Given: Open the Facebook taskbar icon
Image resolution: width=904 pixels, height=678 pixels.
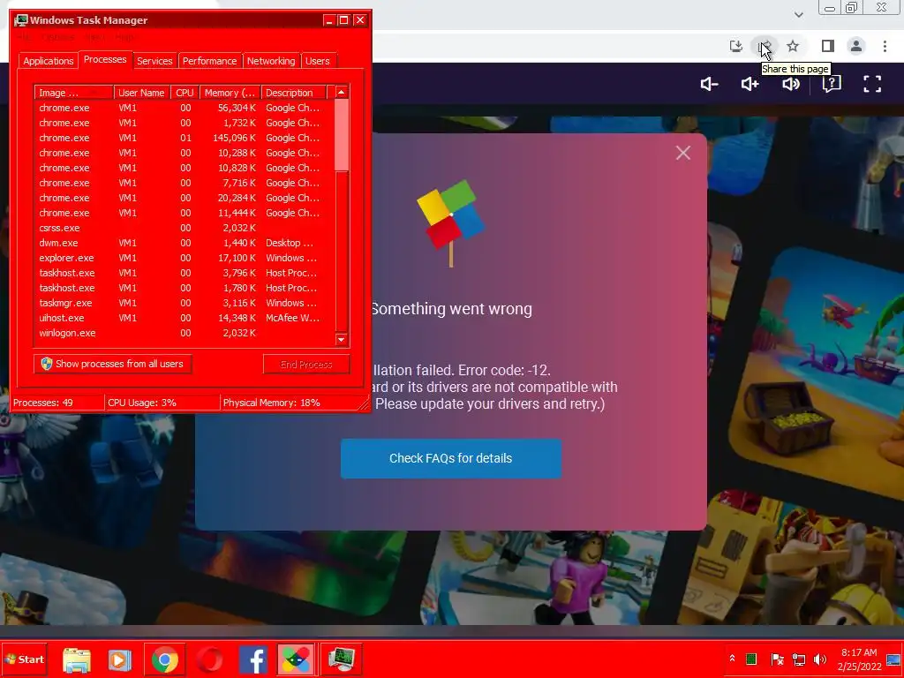Looking at the screenshot, I should (253, 659).
